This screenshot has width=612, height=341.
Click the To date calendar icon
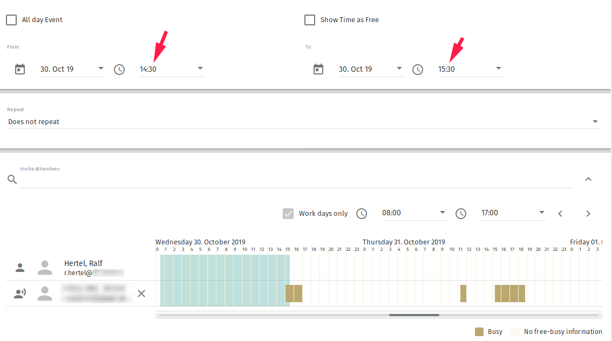pyautogui.click(x=318, y=69)
